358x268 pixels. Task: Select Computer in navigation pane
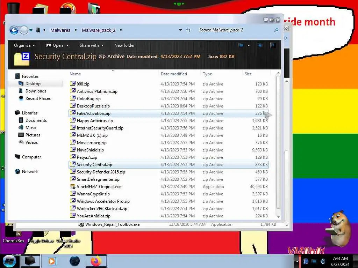click(31, 157)
